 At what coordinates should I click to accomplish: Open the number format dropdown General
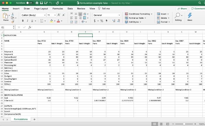pos(107,15)
